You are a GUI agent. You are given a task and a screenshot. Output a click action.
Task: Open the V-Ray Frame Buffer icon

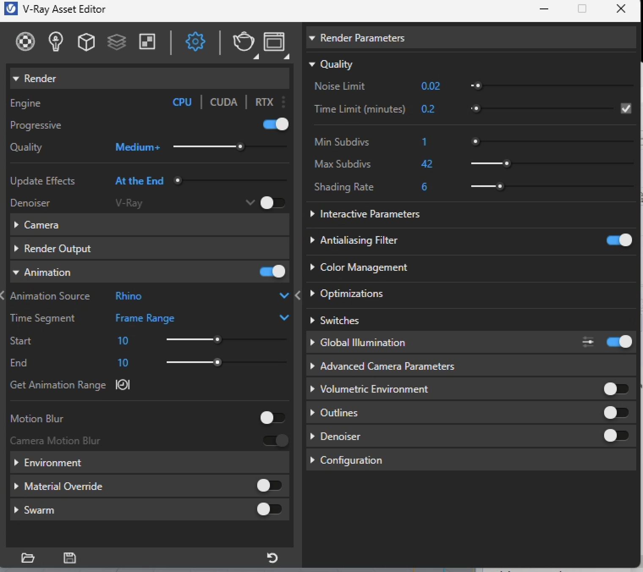tap(274, 42)
